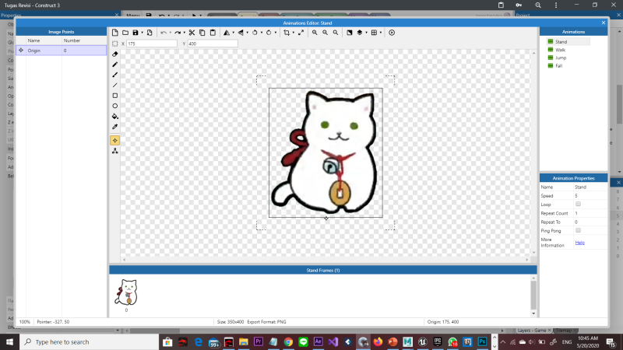Viewport: 623px width, 350px height.
Task: Select the Stand animation
Action: [561, 42]
